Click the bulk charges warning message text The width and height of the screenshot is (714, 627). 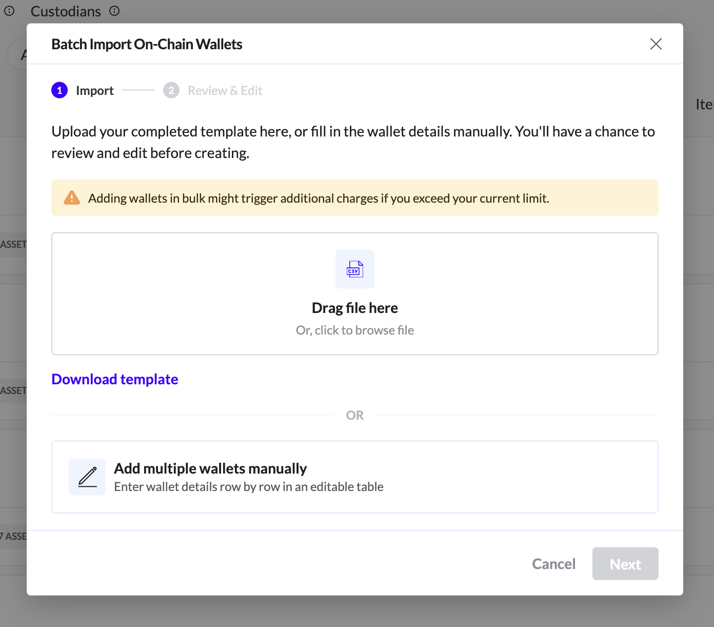tap(319, 199)
